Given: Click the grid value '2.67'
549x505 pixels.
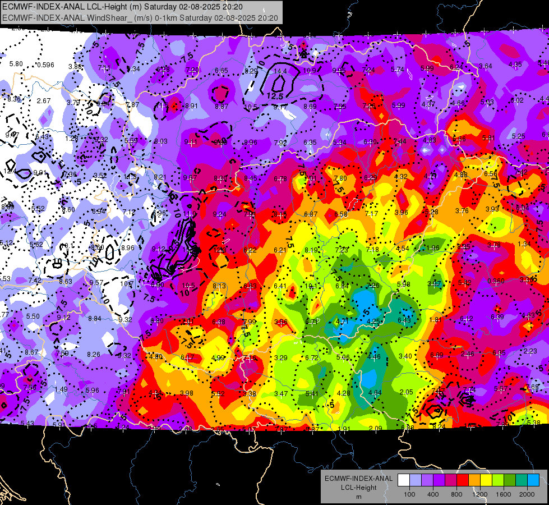Looking at the screenshot, I should [x=44, y=100].
